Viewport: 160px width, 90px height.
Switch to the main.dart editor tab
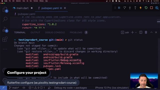coord(22,8)
